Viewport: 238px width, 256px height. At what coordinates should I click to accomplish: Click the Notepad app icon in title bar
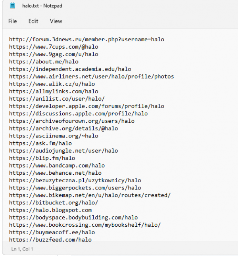click(x=12, y=6)
